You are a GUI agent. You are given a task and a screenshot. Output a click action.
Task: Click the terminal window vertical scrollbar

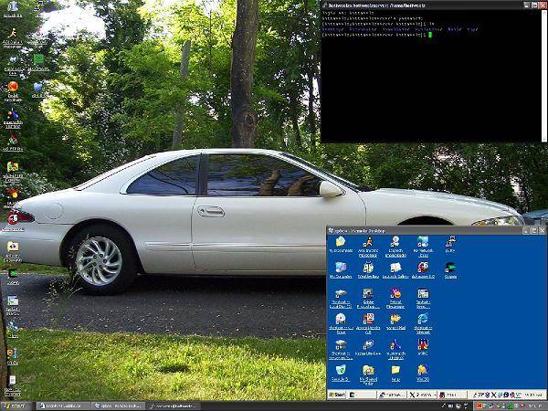(544, 76)
